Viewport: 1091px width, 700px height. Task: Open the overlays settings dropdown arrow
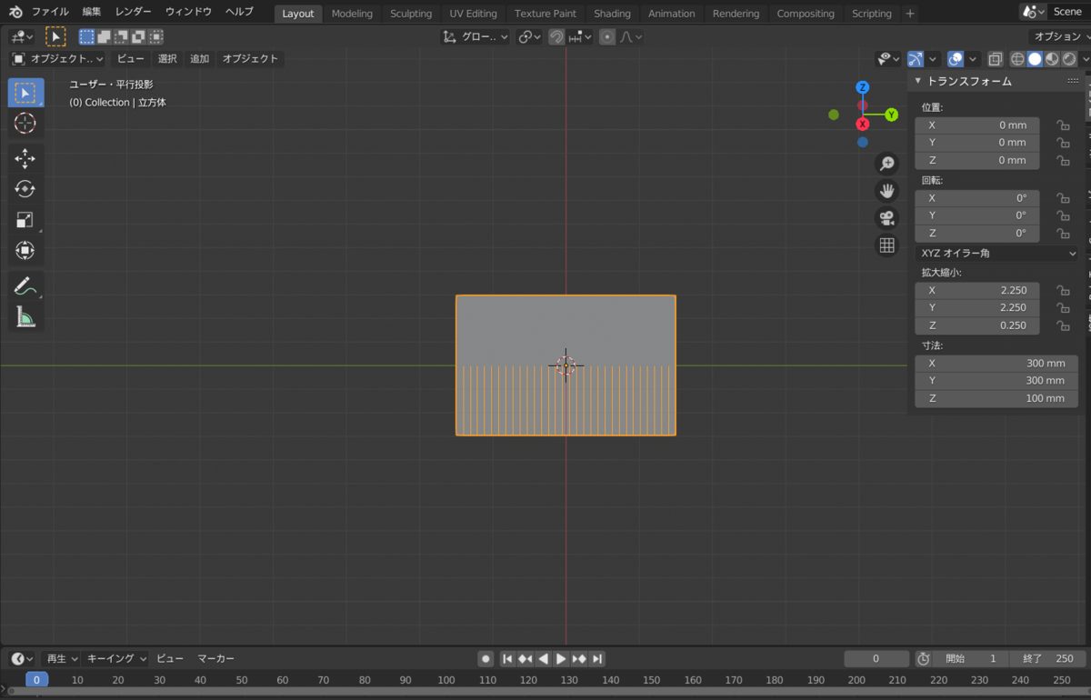click(x=973, y=59)
